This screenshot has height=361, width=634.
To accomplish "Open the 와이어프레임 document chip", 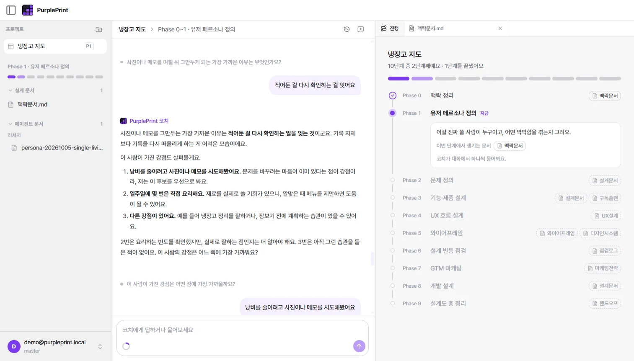I will (x=557, y=233).
